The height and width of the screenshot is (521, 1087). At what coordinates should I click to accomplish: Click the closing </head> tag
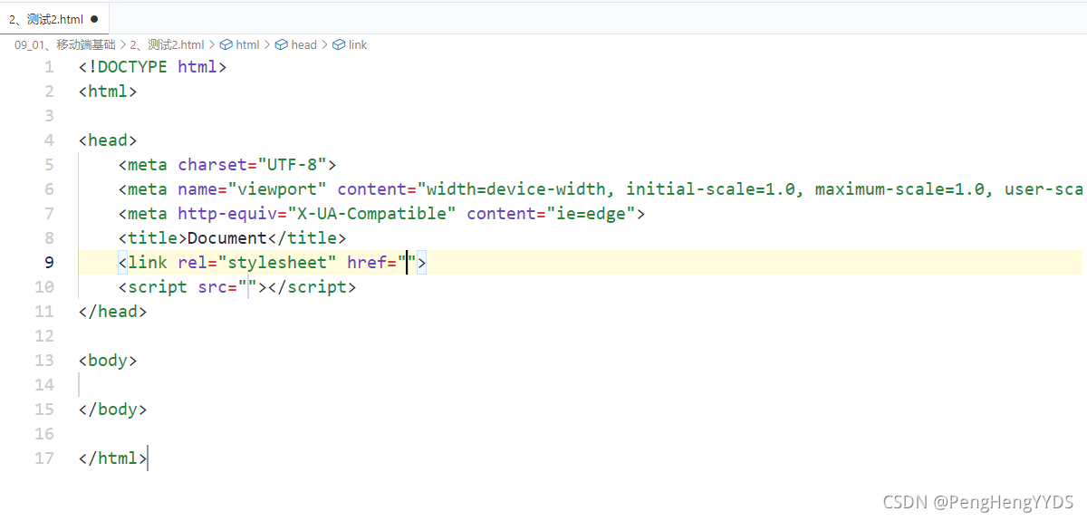pyautogui.click(x=113, y=312)
